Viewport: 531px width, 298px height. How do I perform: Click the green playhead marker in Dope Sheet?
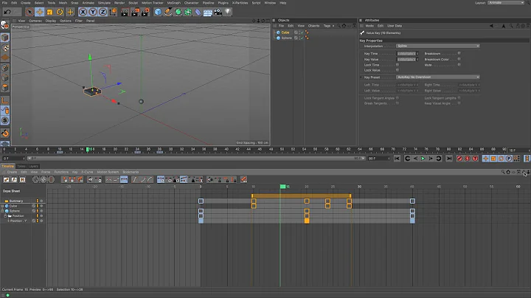tap(282, 187)
